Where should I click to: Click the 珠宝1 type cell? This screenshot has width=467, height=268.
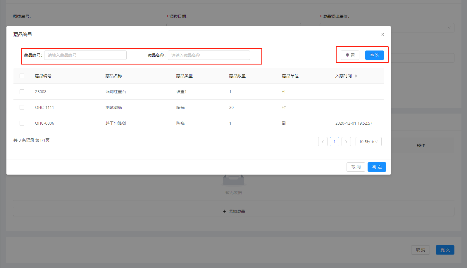point(181,92)
